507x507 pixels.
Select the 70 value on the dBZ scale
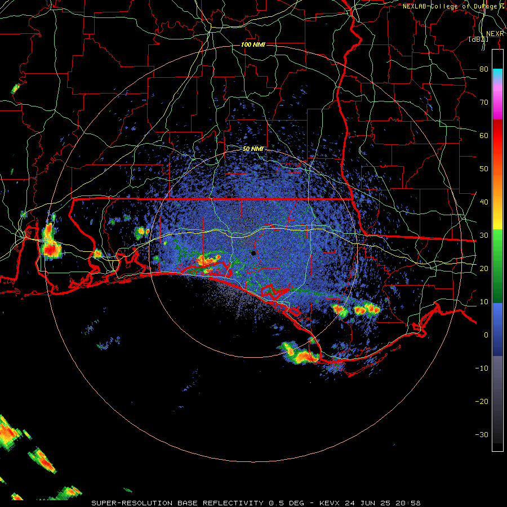tap(484, 103)
